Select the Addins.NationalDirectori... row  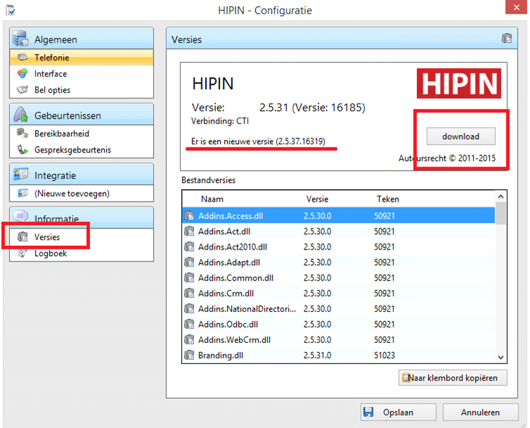pos(338,309)
